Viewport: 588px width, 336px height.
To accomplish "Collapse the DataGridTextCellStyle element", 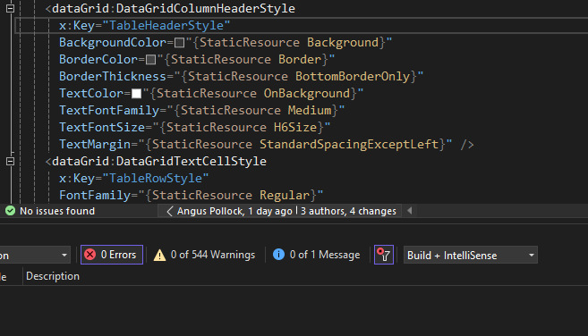I will 10,161.
